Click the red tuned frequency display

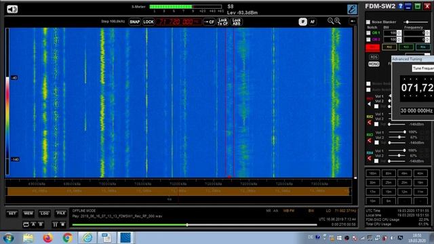pyautogui.click(x=179, y=22)
